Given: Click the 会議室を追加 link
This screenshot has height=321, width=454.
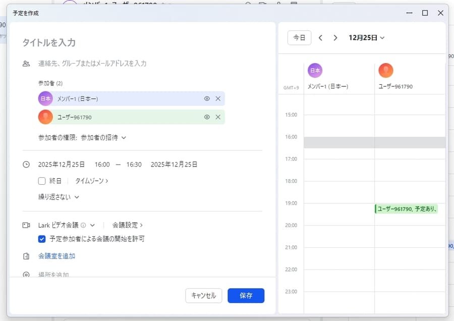Looking at the screenshot, I should point(56,256).
